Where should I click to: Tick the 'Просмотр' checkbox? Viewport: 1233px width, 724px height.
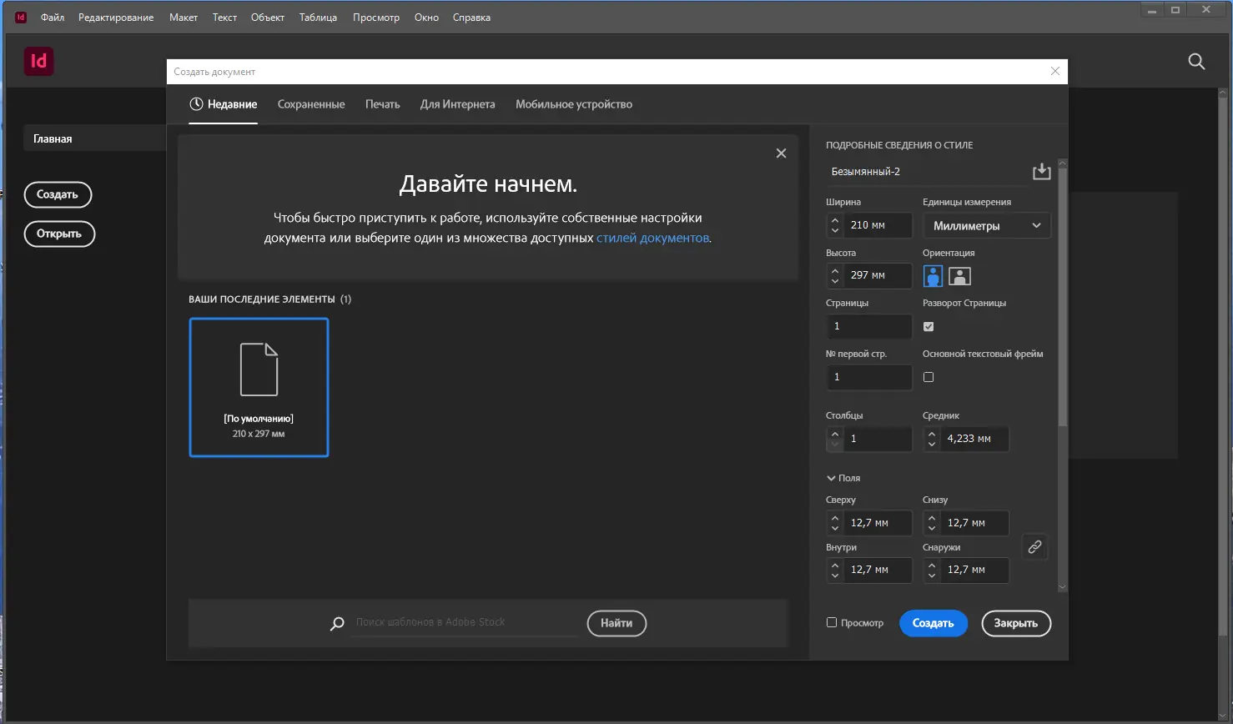pyautogui.click(x=832, y=622)
